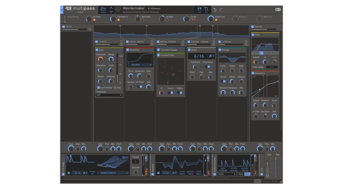Enable the Flip checkbox in Gate

tap(115, 88)
